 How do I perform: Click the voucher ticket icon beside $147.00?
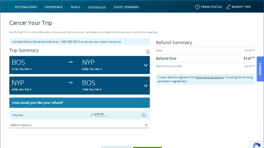pyautogui.click(x=92, y=115)
